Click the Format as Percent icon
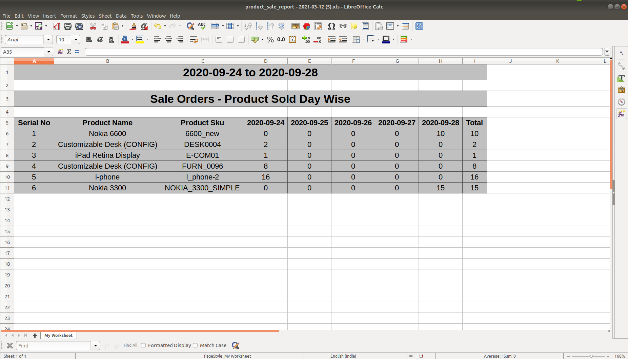The image size is (628, 359). (270, 39)
